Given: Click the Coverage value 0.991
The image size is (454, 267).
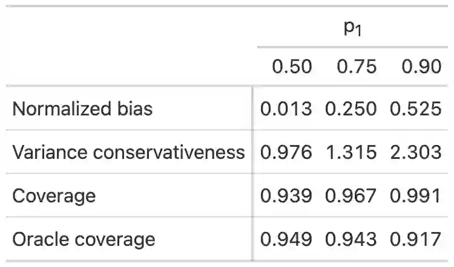Looking at the screenshot, I should 416,196.
